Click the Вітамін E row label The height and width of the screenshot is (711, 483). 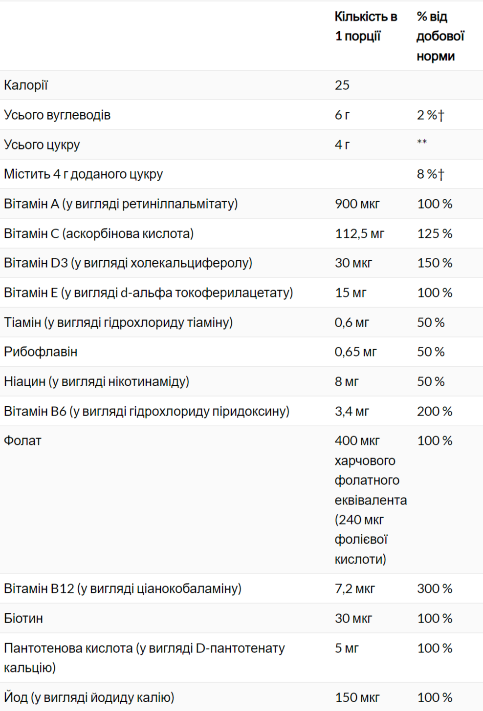[x=148, y=293]
